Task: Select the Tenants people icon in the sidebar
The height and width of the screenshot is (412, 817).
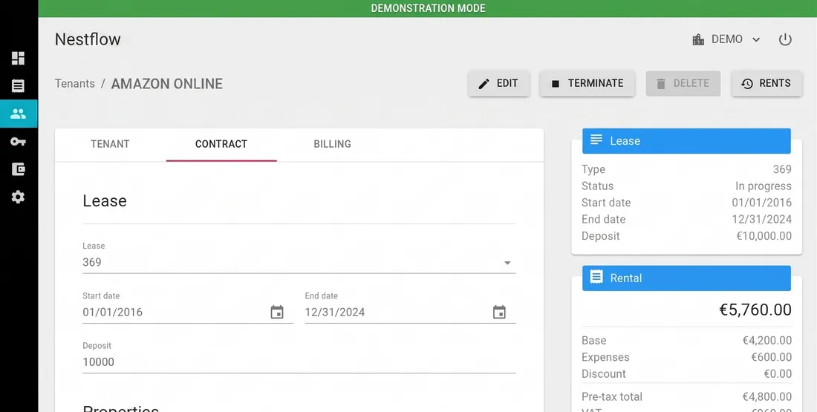Action: (x=19, y=114)
